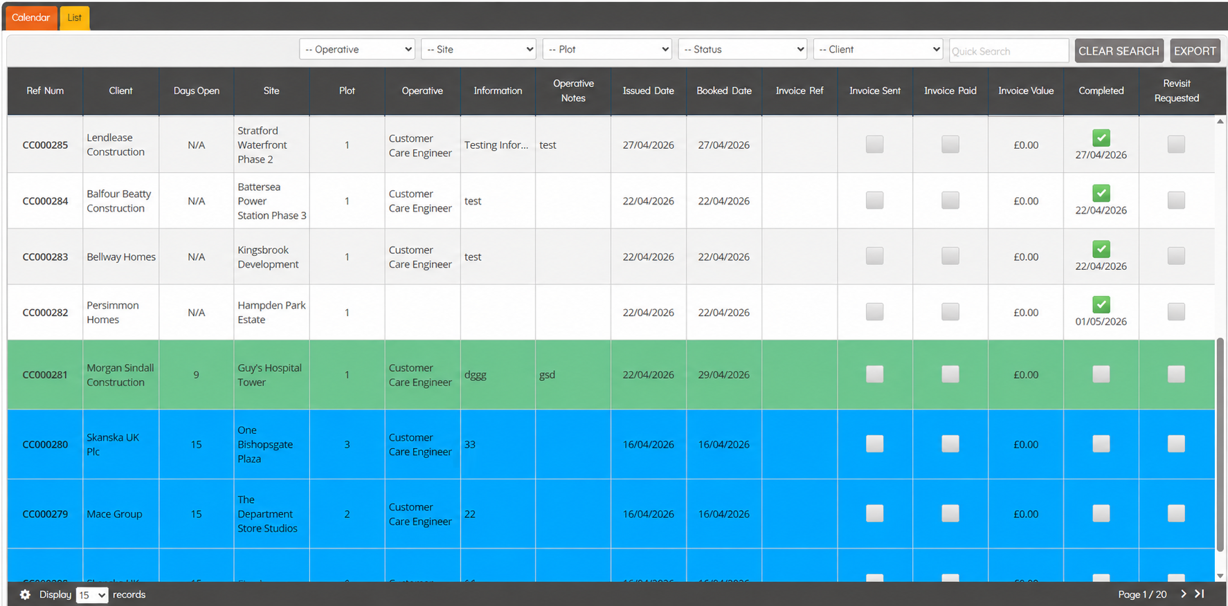Click the table scrollbar up arrow

click(x=1220, y=122)
